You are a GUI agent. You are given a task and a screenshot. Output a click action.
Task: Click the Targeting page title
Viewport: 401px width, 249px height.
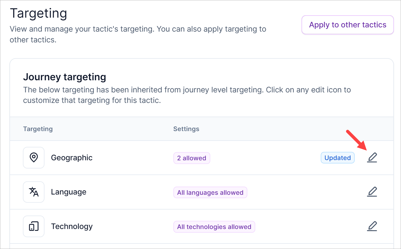(x=38, y=13)
